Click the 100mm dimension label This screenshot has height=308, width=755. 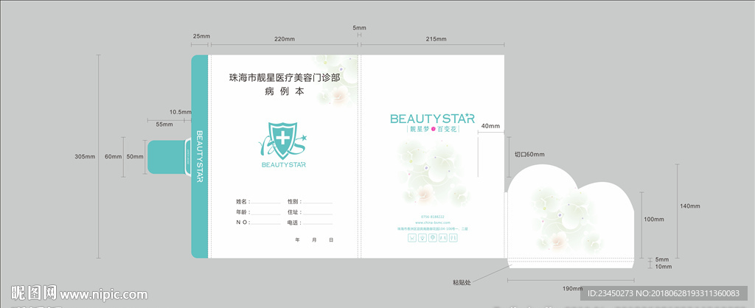[654, 219]
